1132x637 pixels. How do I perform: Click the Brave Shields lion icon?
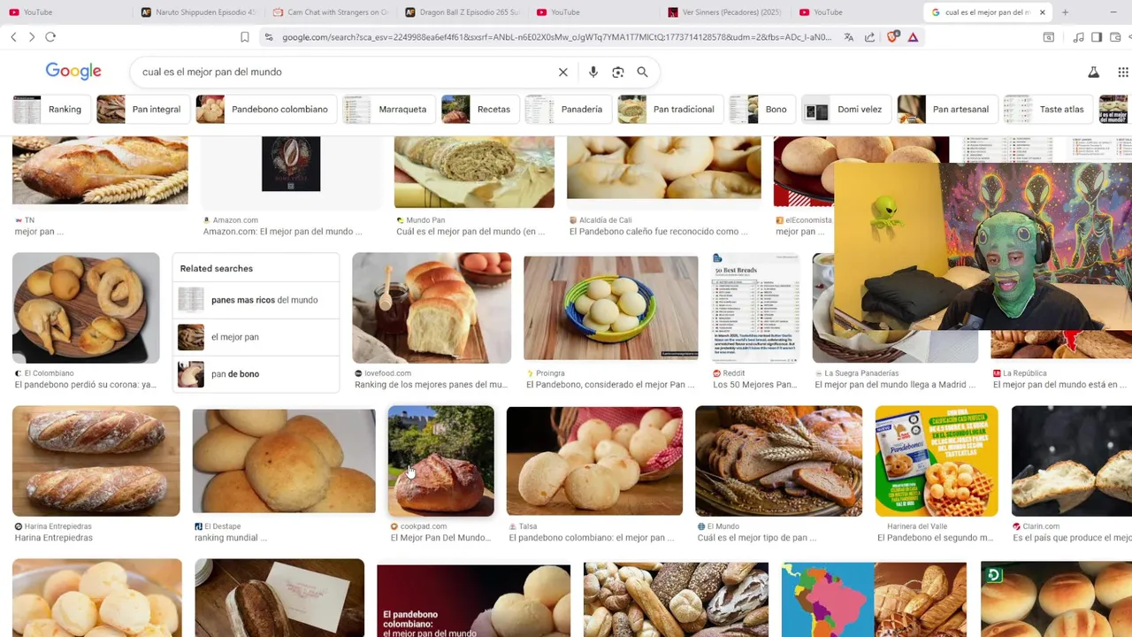click(x=892, y=37)
